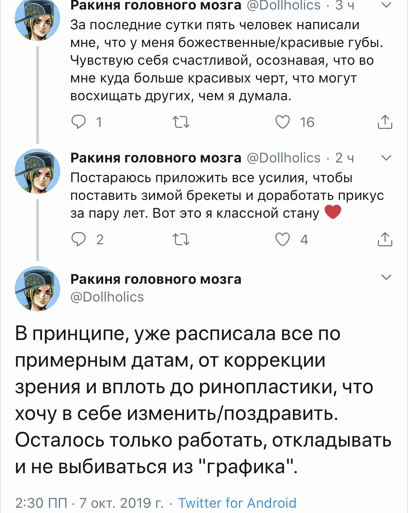This screenshot has width=408, height=513.
Task: Tap the second tweet's profile avatar
Action: (x=37, y=171)
